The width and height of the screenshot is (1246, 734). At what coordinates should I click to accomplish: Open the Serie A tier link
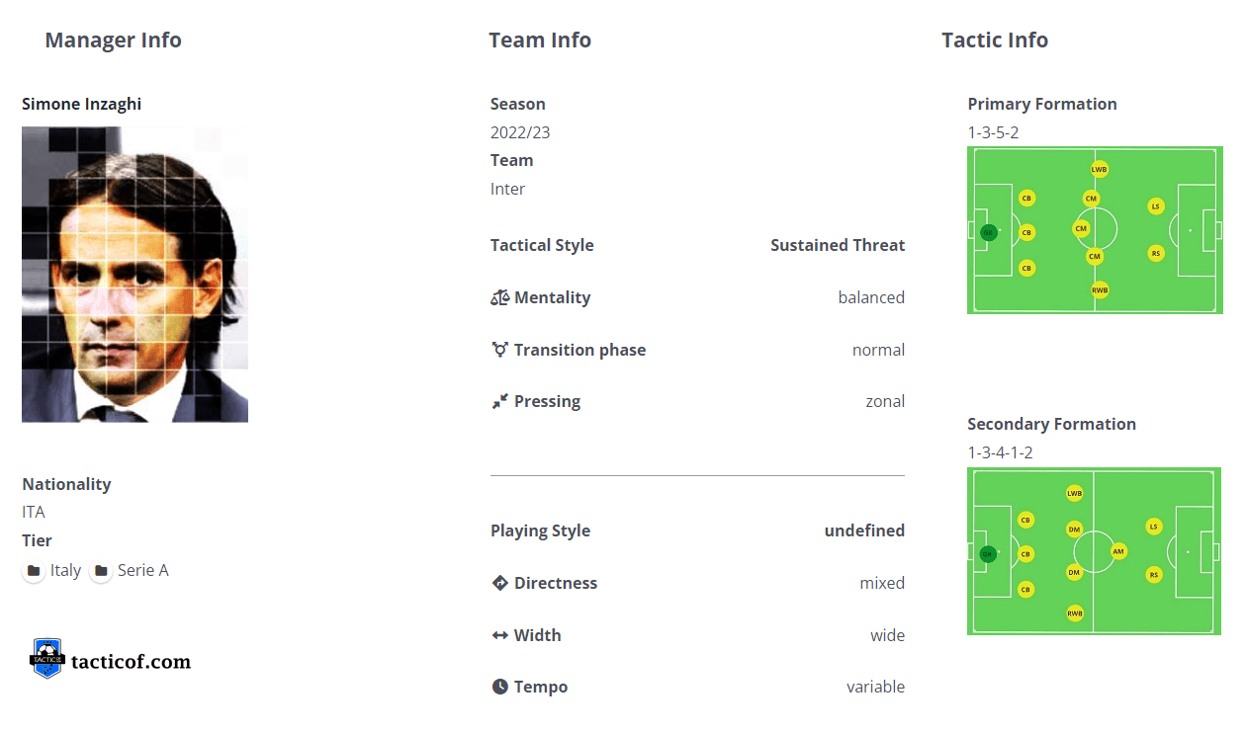(143, 570)
